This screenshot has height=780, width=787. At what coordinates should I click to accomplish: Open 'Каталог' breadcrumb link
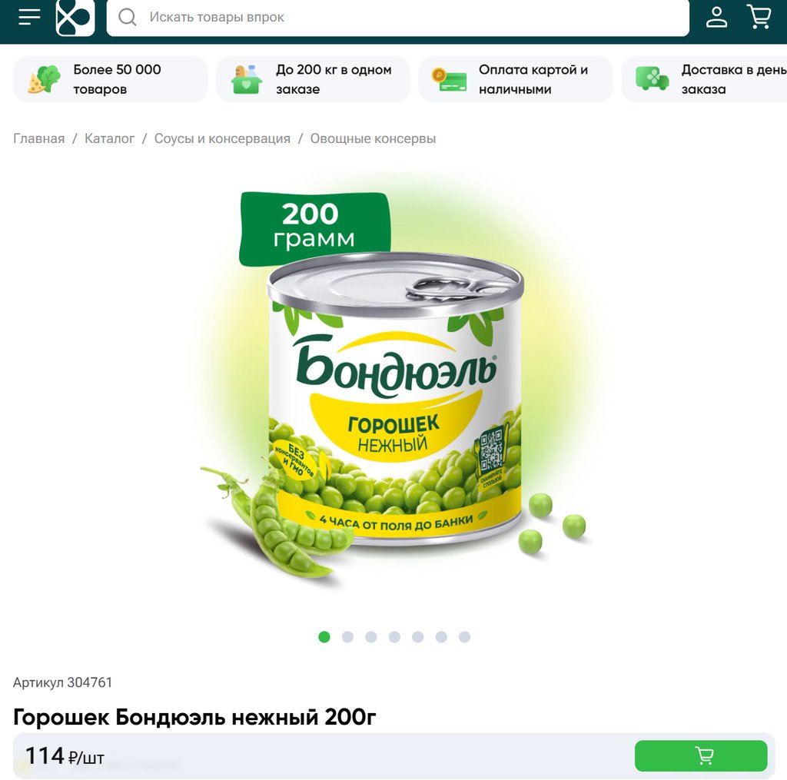[x=109, y=138]
